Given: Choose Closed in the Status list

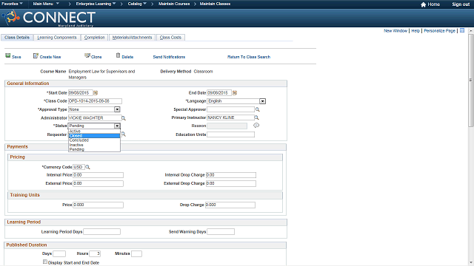Looking at the screenshot, I should click(x=94, y=136).
